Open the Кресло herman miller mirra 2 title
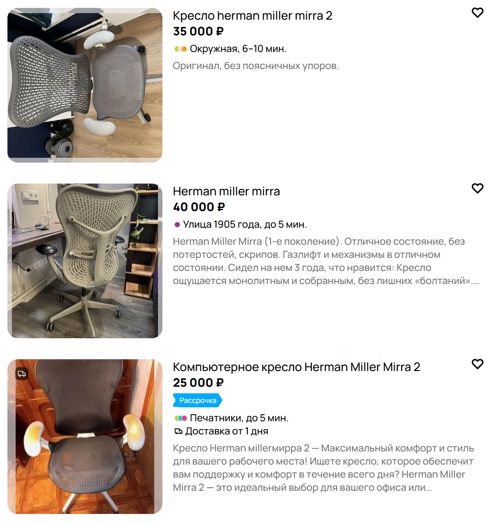This screenshot has height=524, width=496. click(252, 16)
